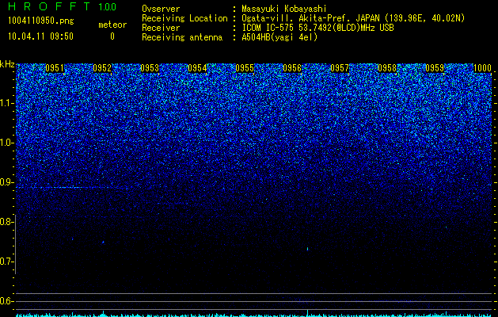Click the antenna text A504HB(yagi 4el)
This screenshot has height=317, width=498.
(x=279, y=37)
